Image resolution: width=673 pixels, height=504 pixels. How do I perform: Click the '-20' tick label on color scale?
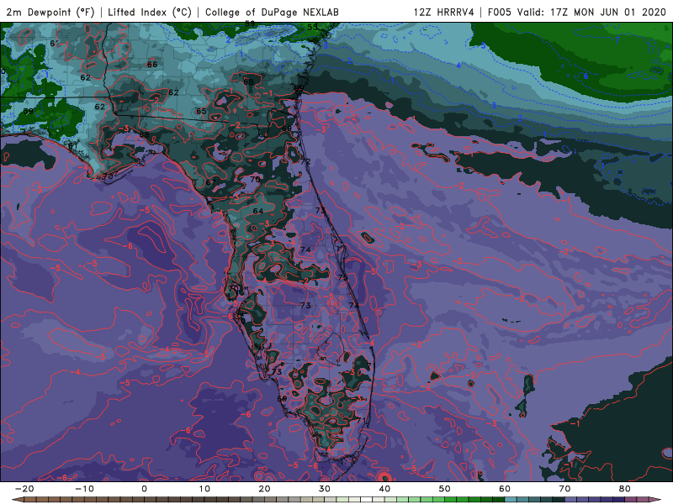point(24,489)
